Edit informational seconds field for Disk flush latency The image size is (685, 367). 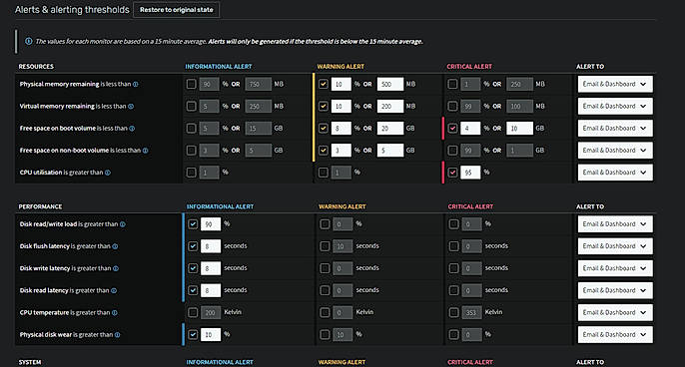click(x=211, y=246)
